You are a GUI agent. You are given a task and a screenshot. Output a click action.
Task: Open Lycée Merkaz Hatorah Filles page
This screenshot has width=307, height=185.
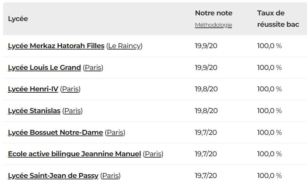(x=56, y=46)
